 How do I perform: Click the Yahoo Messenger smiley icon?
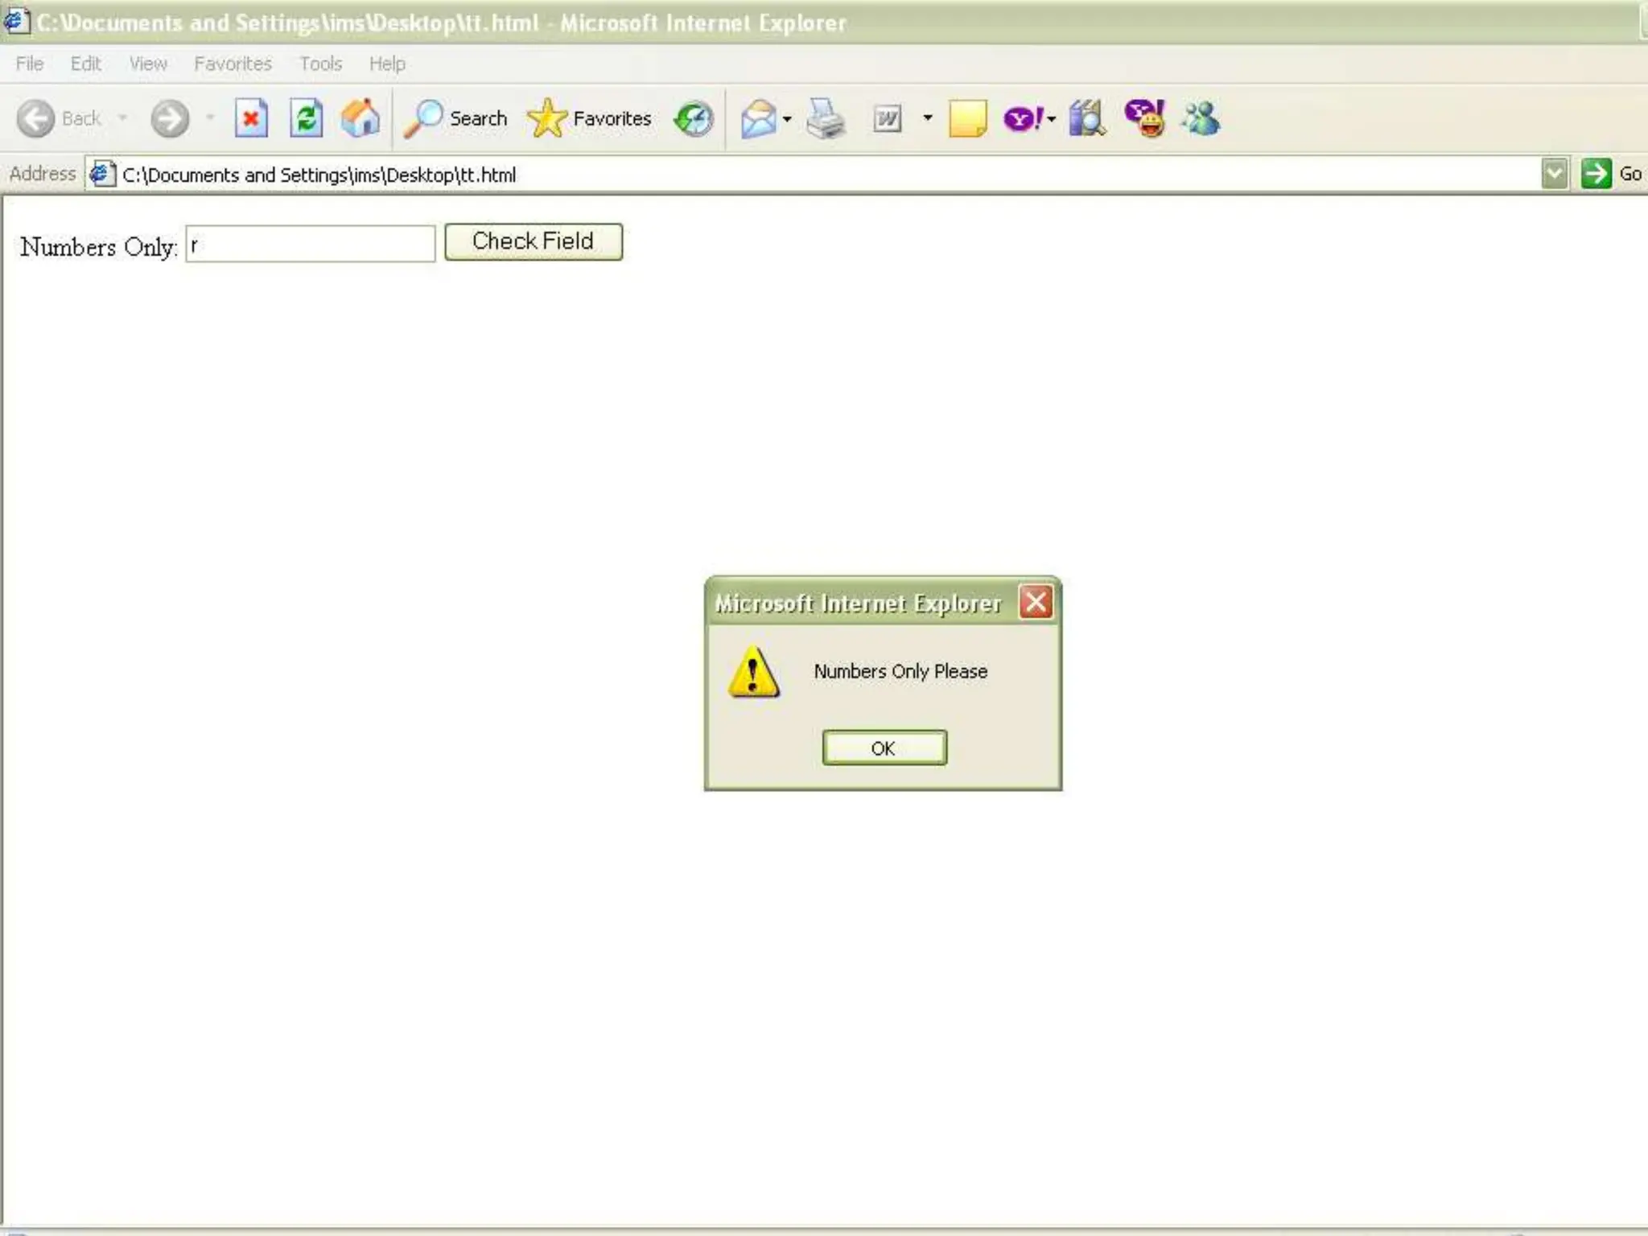point(1144,119)
